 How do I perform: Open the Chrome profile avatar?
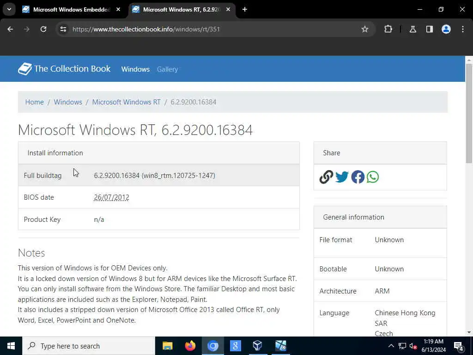point(446,29)
